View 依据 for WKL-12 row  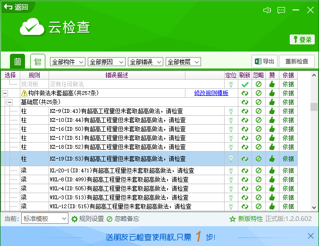tap(288, 206)
